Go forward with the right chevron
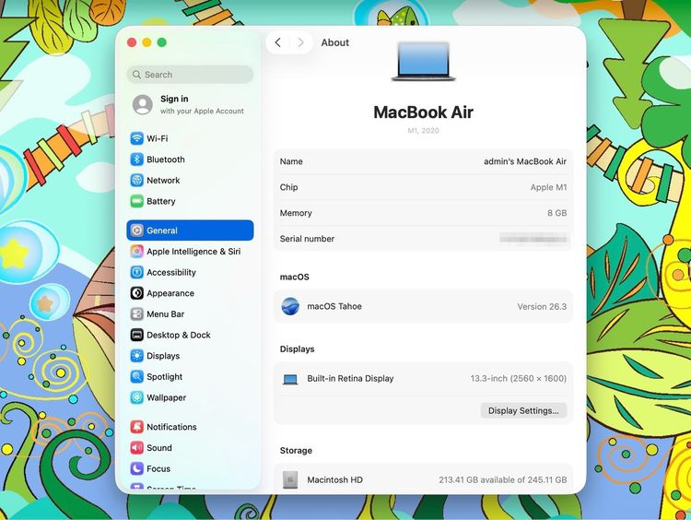The width and height of the screenshot is (691, 520). 301,42
